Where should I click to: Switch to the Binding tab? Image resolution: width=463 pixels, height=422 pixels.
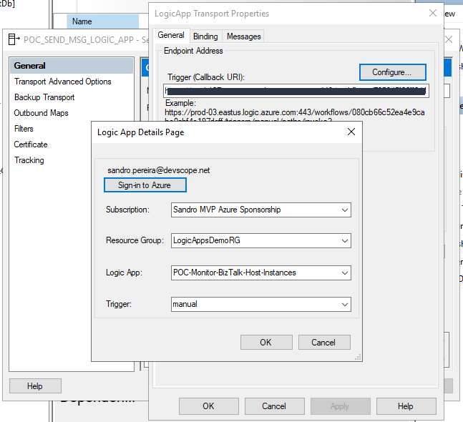tap(205, 36)
